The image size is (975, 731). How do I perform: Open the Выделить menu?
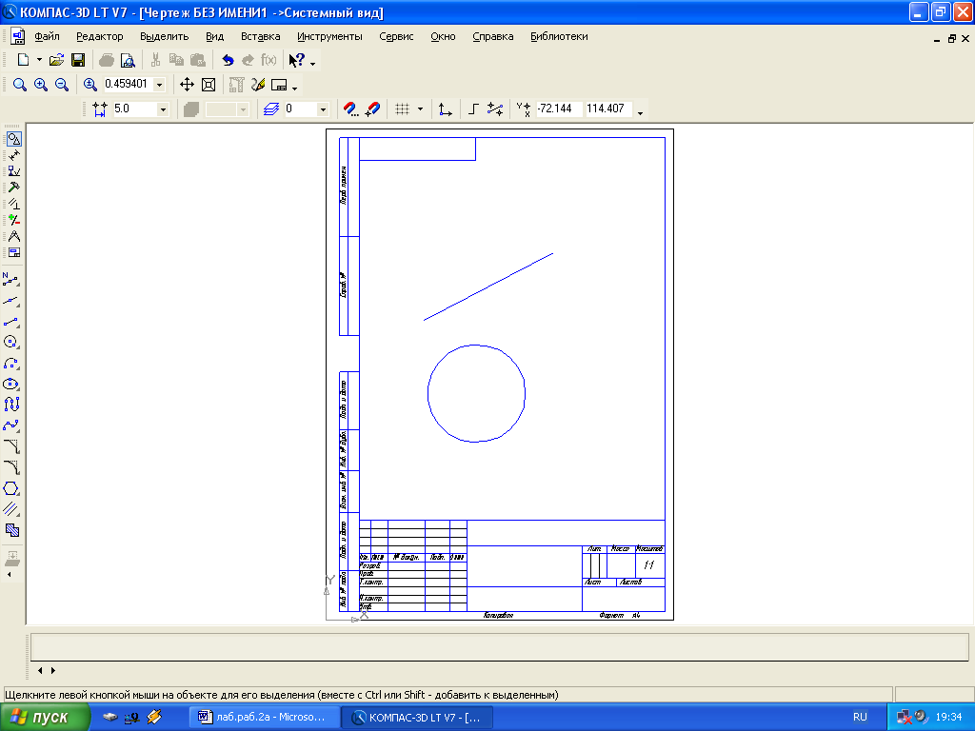pyautogui.click(x=164, y=37)
